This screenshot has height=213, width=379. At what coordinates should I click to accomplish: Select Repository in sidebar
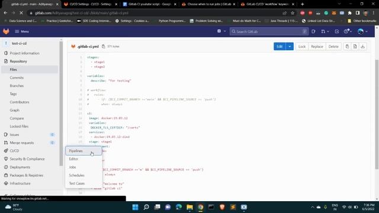click(x=18, y=62)
